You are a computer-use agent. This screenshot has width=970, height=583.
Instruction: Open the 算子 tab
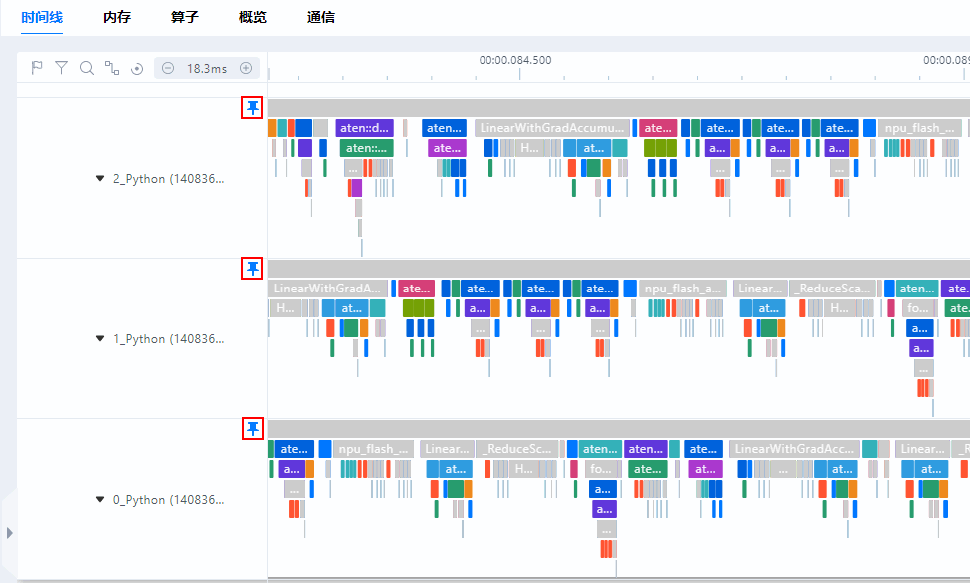pyautogui.click(x=185, y=17)
